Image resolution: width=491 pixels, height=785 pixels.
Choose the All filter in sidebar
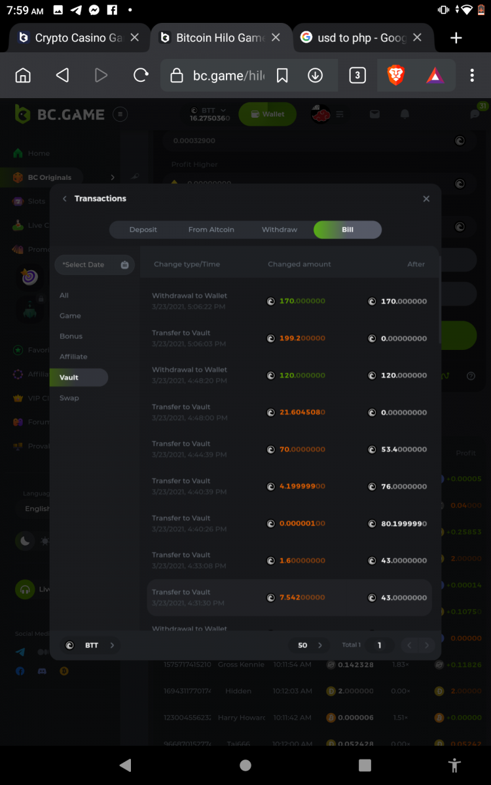[x=64, y=296]
